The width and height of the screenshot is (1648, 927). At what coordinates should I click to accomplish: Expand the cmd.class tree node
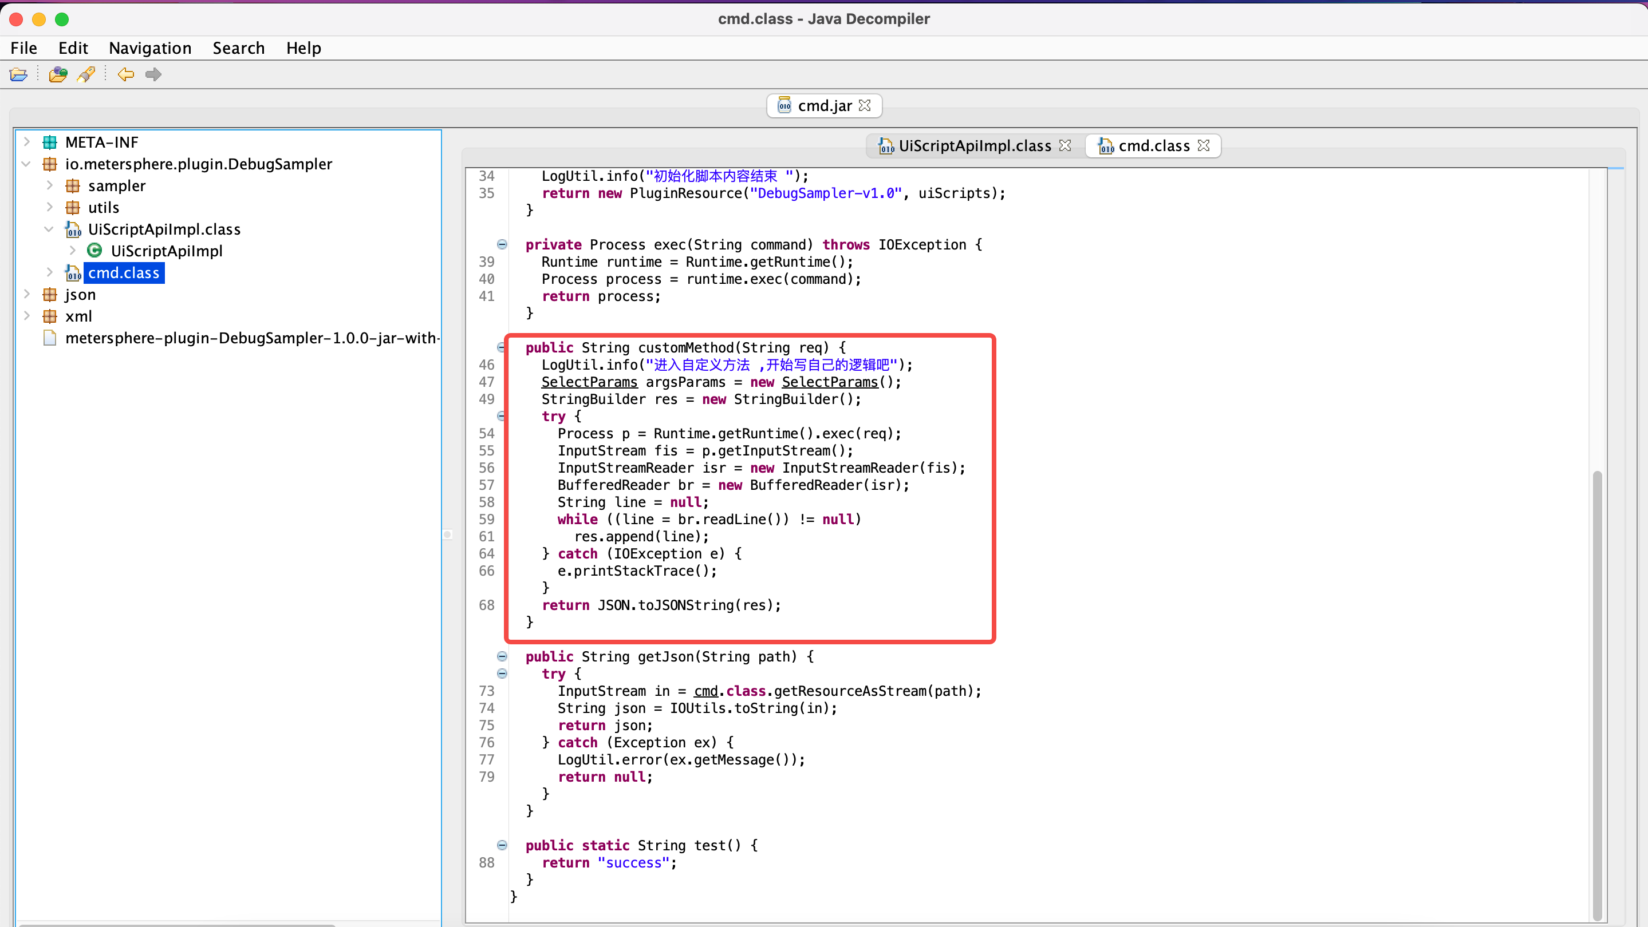[50, 272]
